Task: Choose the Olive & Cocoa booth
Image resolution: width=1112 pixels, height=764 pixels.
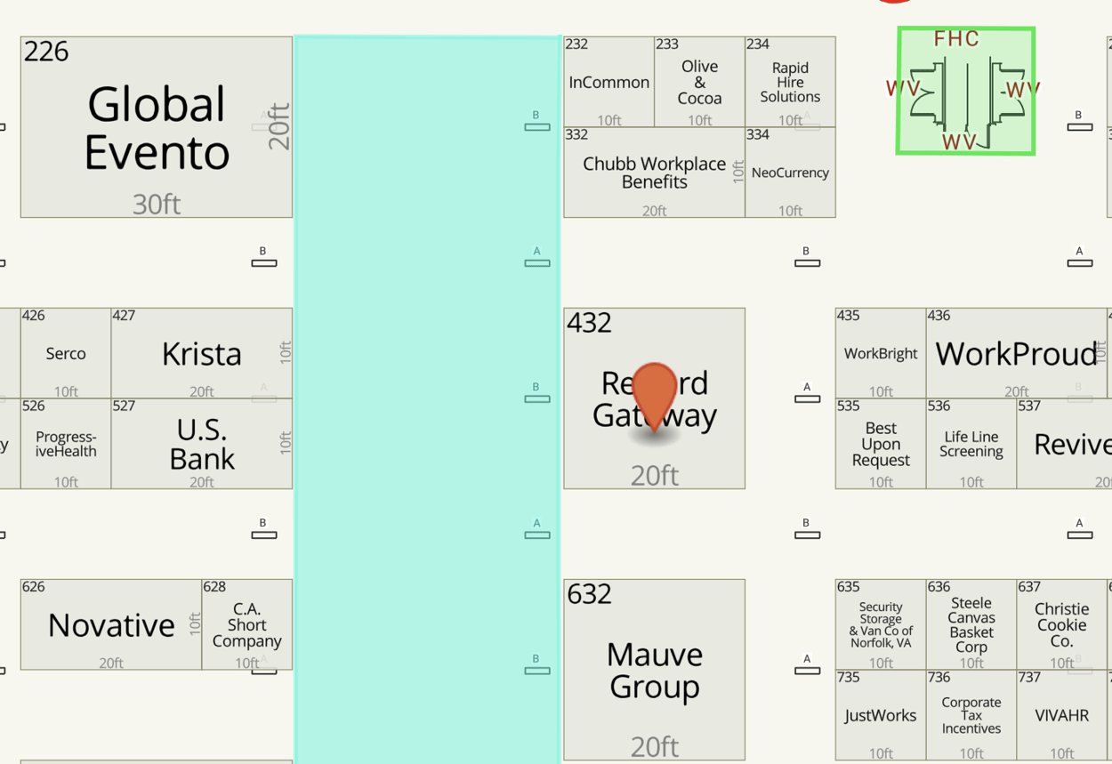Action: click(x=699, y=83)
